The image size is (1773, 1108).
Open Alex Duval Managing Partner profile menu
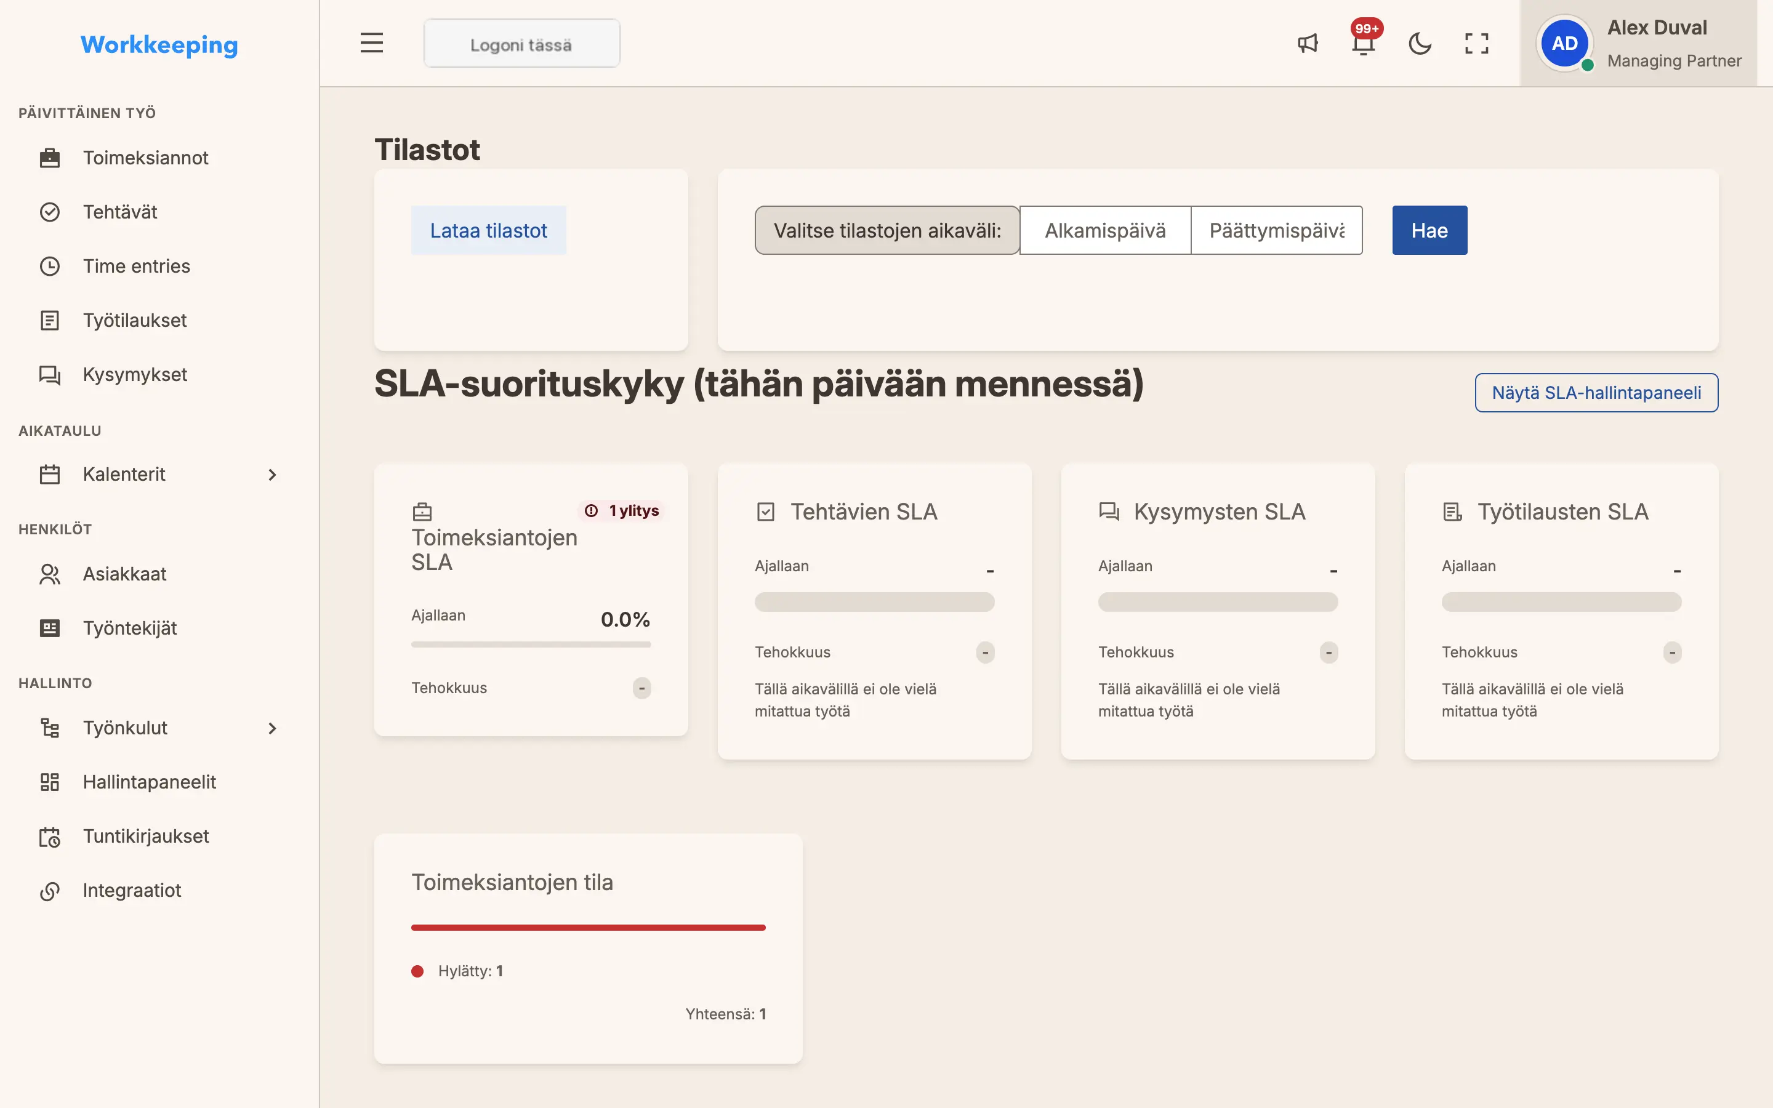click(1638, 43)
